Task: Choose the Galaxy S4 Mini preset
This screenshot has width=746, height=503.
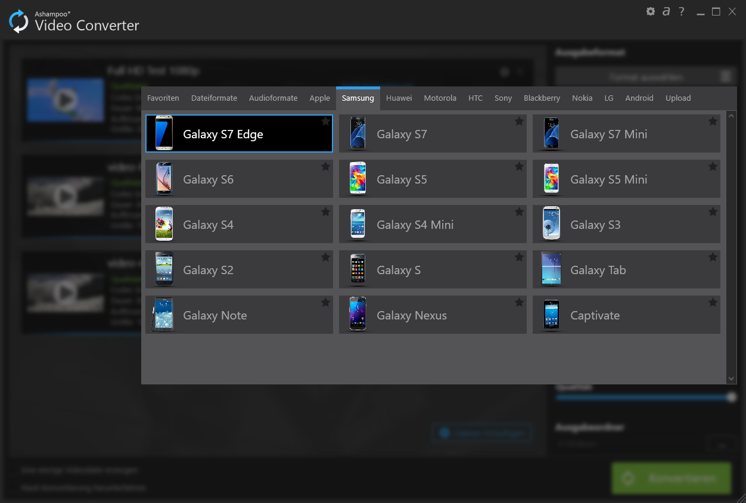Action: tap(432, 225)
